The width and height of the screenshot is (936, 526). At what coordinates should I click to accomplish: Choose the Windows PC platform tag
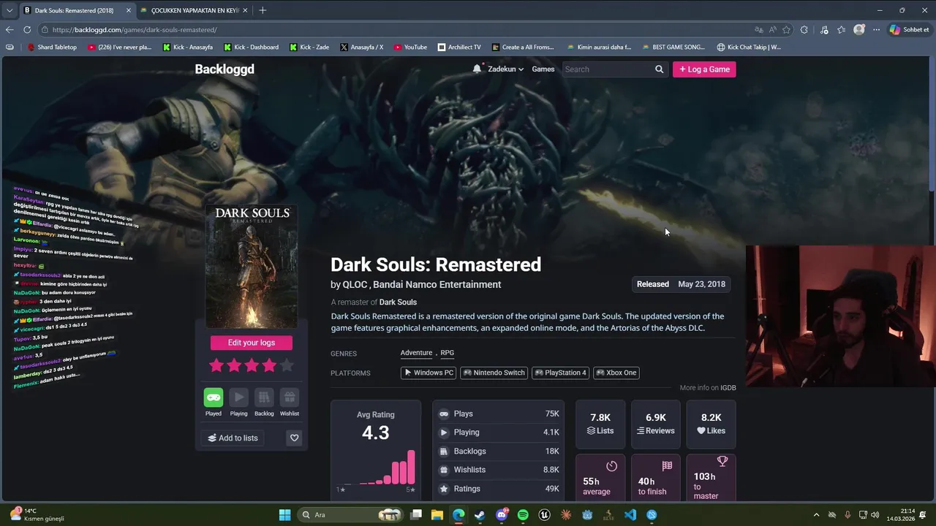point(429,373)
